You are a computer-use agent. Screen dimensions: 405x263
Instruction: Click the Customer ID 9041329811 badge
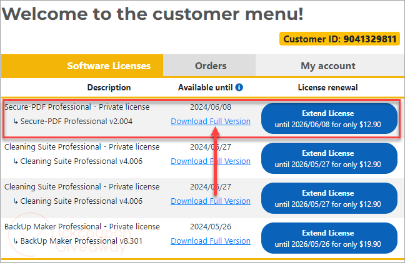click(339, 39)
